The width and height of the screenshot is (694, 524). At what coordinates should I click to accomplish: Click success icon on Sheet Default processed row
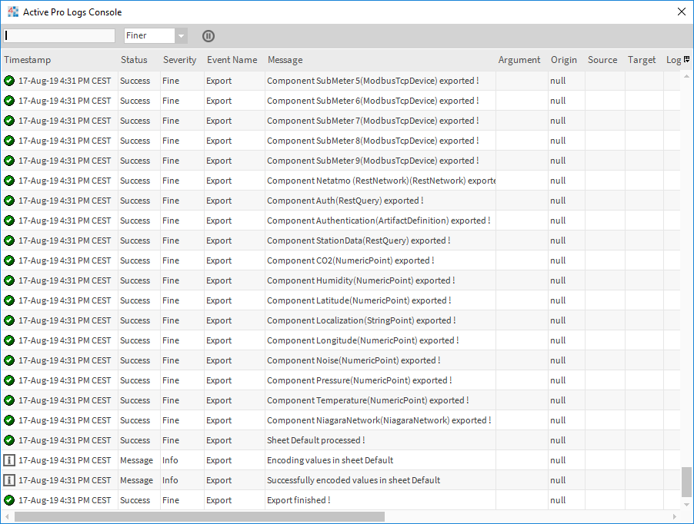click(x=9, y=440)
